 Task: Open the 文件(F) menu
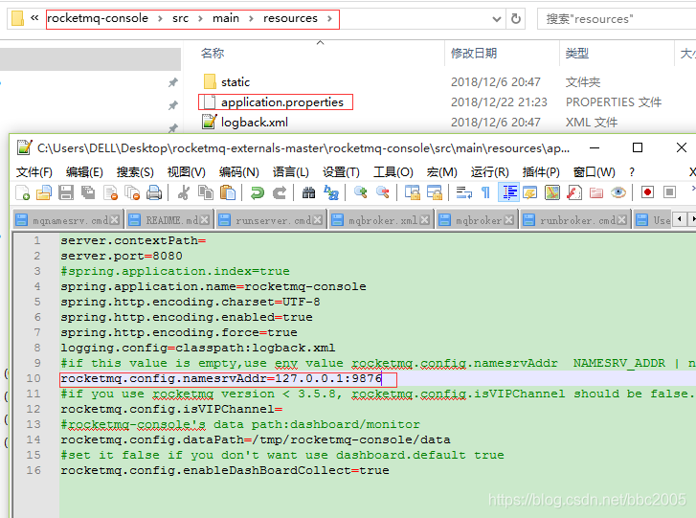34,171
